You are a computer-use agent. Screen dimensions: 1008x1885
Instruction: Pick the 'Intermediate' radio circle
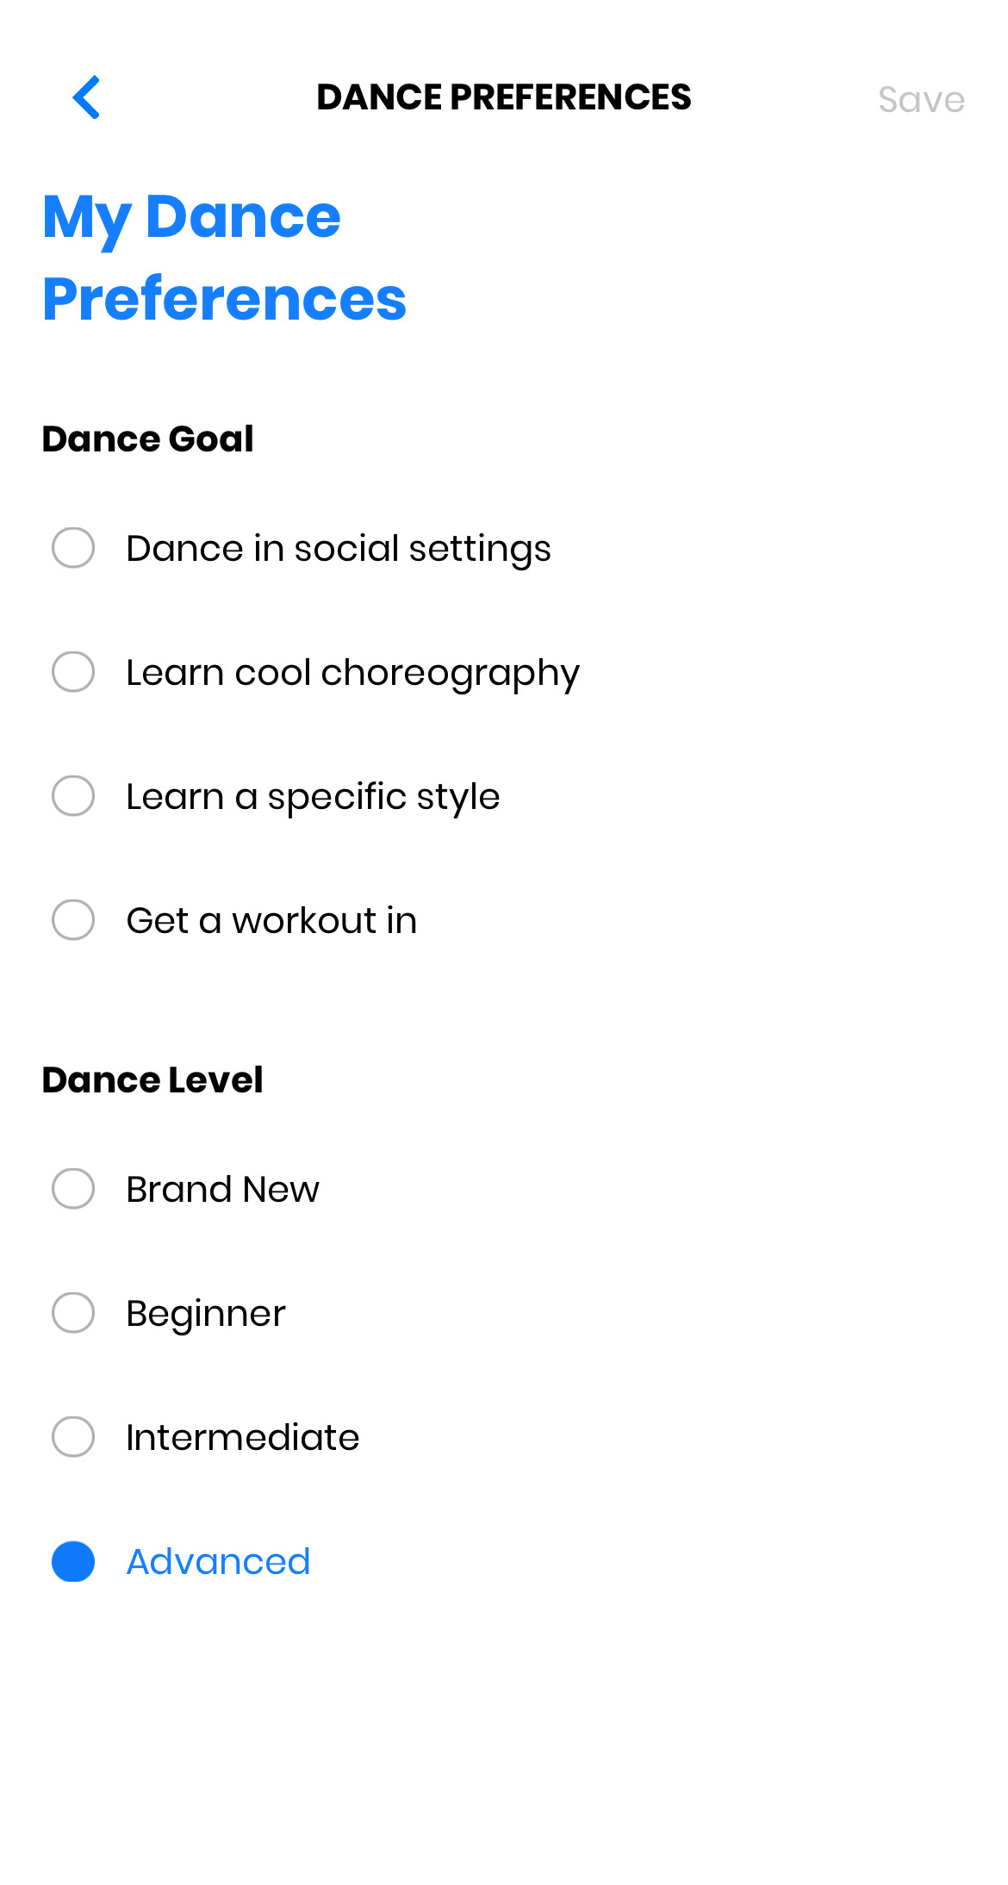click(x=73, y=1437)
